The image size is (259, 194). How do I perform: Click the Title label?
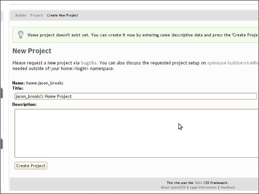click(x=18, y=88)
